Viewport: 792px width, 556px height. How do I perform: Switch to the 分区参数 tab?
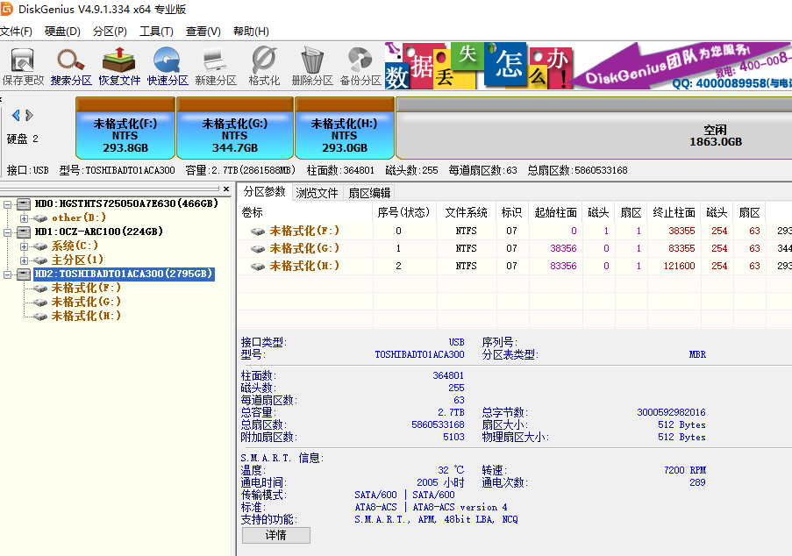tap(265, 192)
